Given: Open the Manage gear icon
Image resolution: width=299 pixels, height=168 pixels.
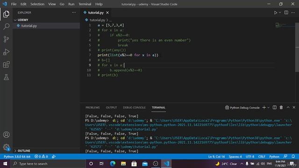Looking at the screenshot, I should tap(6, 147).
